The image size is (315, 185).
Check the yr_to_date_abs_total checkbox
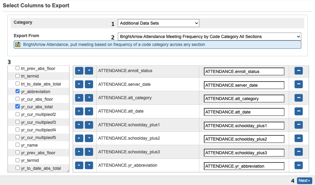[17, 168]
